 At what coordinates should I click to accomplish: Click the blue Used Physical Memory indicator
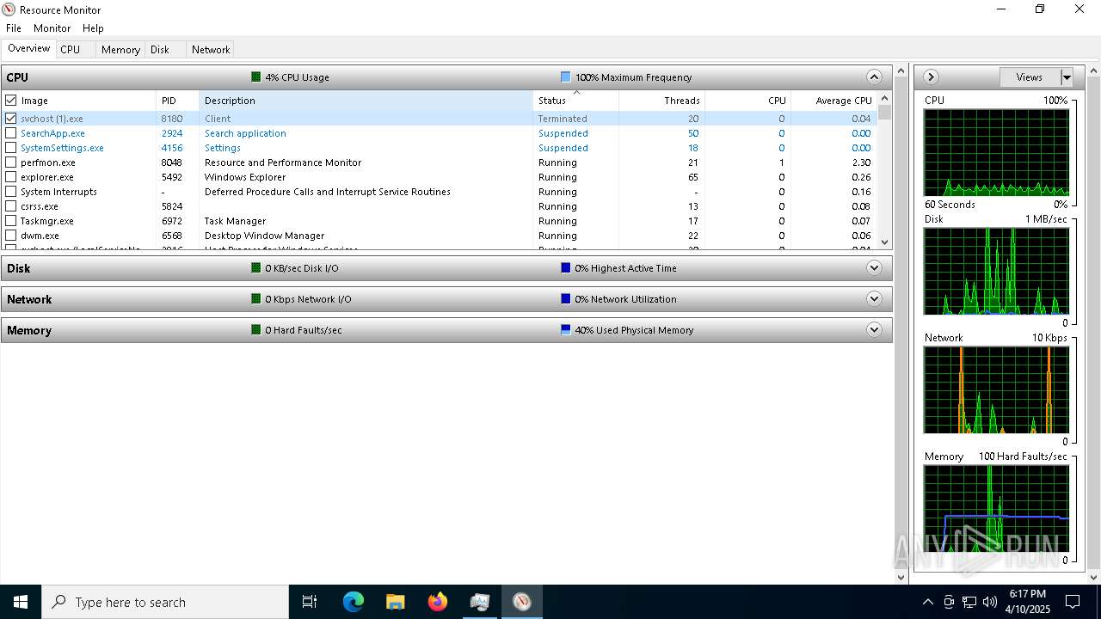pyautogui.click(x=565, y=330)
